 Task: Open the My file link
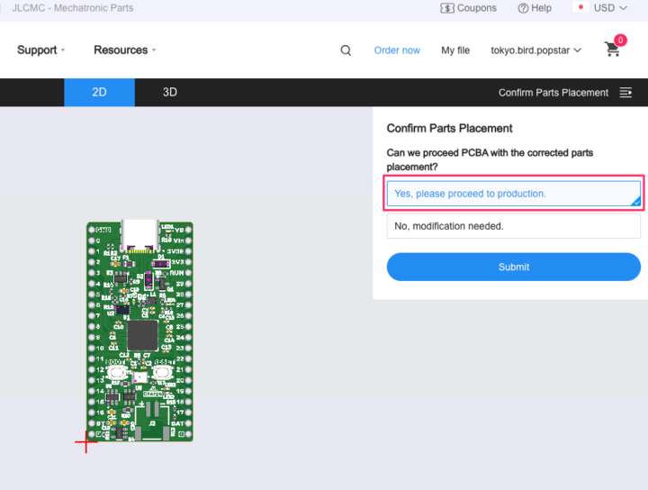[x=455, y=50]
